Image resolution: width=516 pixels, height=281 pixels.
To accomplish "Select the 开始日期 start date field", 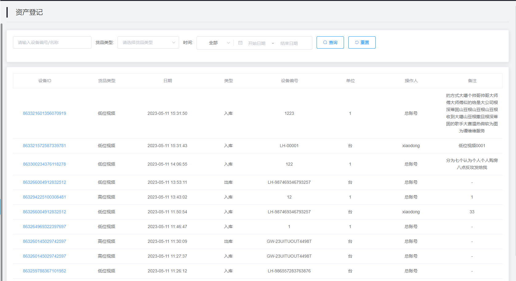I will click(257, 43).
